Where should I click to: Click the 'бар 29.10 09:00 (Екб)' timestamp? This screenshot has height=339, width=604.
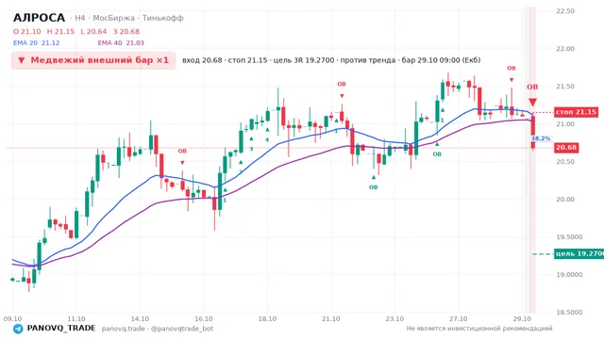[x=441, y=60]
